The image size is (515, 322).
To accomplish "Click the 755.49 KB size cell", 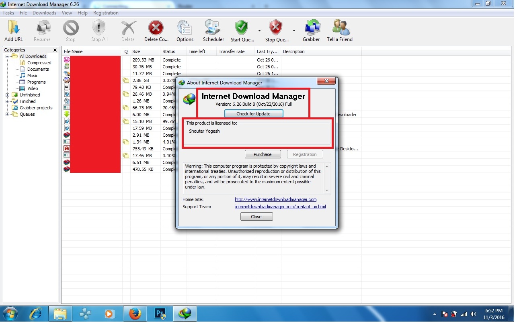I will (x=143, y=149).
